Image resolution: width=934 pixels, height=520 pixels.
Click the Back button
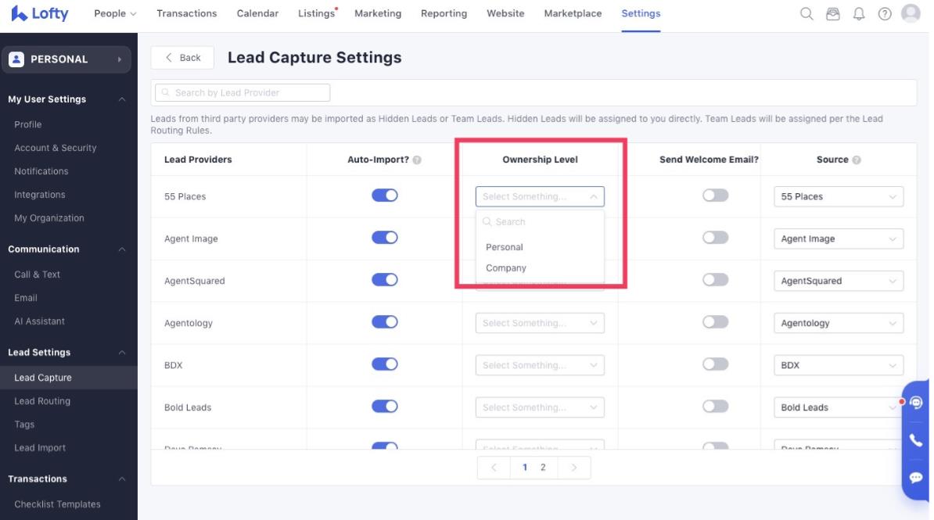click(x=182, y=58)
